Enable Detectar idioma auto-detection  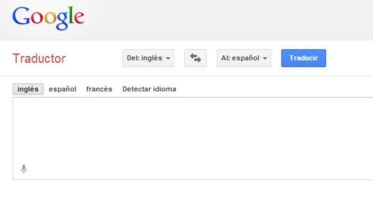[x=149, y=89]
